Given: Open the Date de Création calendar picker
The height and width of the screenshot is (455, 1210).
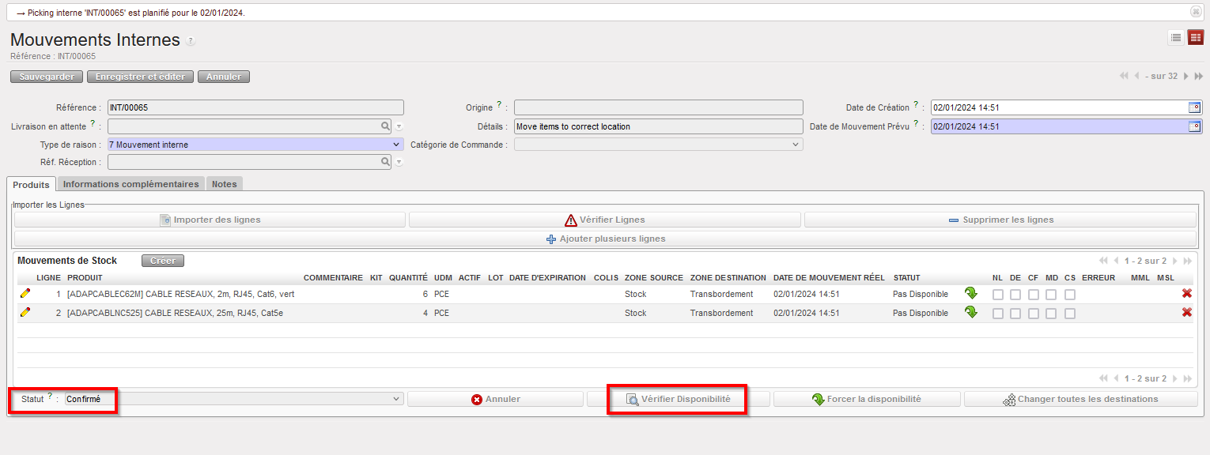Looking at the screenshot, I should click(x=1194, y=107).
